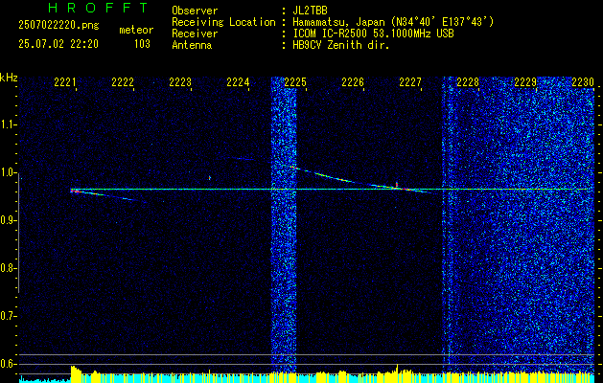Click the 0.8 kHz axis label

coord(8,268)
